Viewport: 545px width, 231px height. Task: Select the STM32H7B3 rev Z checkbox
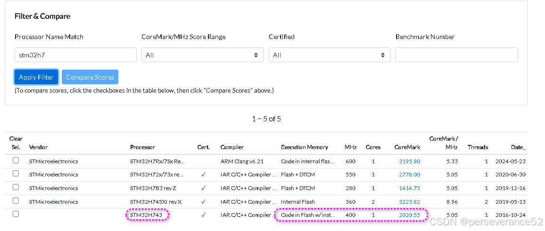click(16, 187)
